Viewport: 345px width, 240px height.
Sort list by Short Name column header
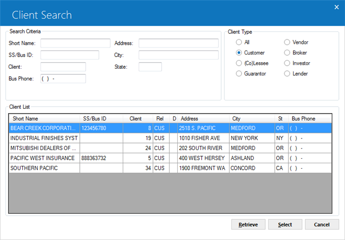[x=44, y=119]
